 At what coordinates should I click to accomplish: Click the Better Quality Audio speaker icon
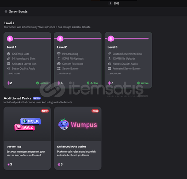tap(8, 69)
